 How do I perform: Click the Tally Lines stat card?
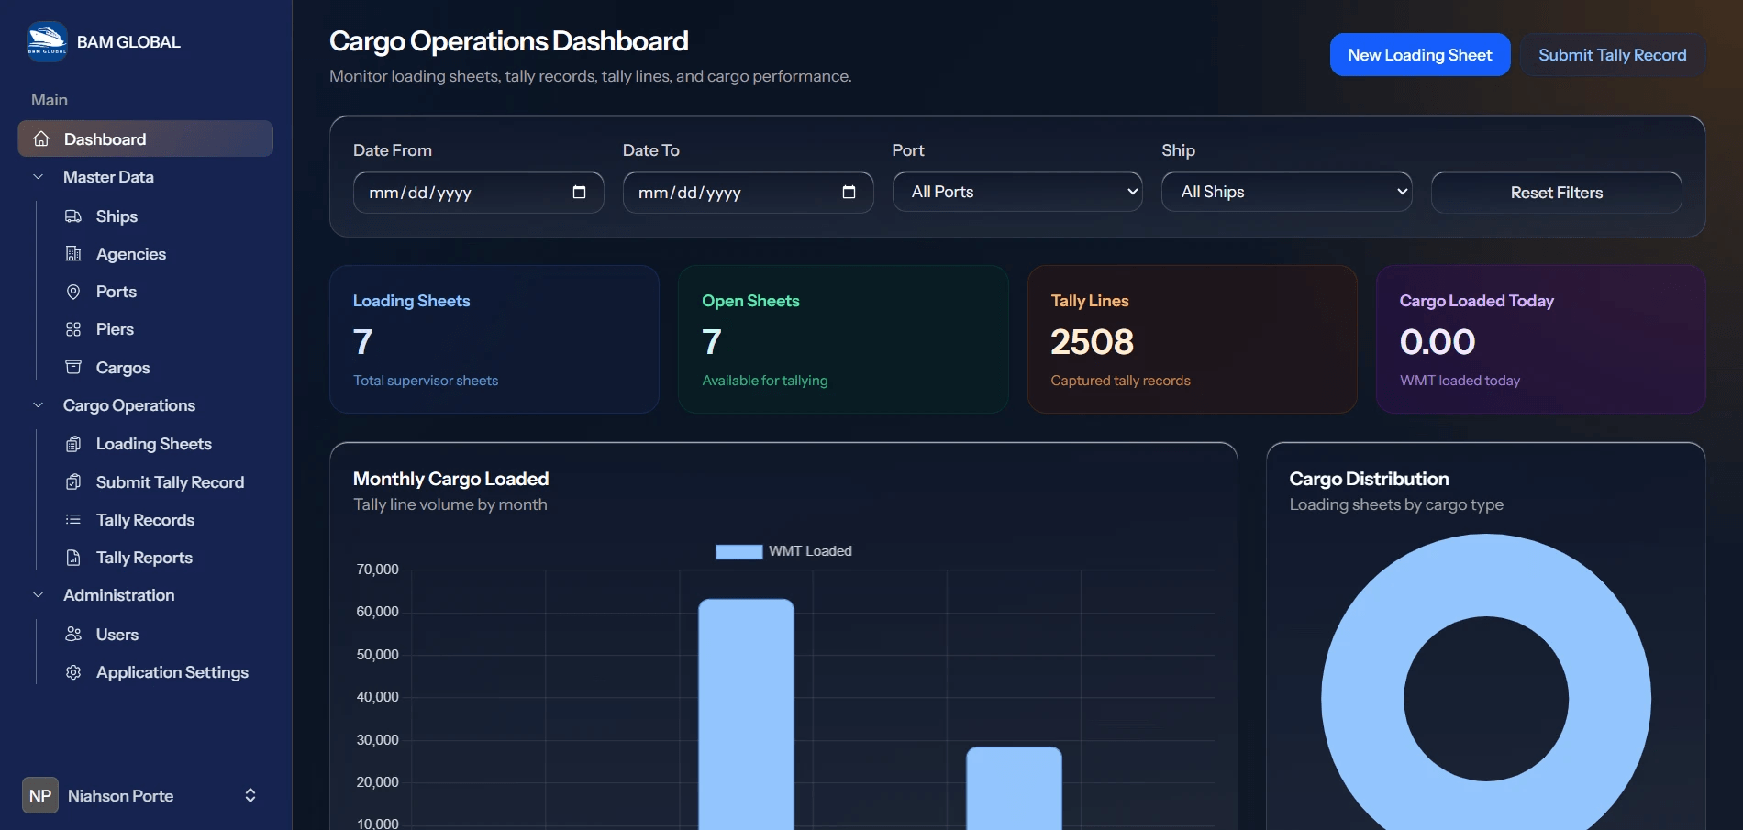click(x=1192, y=339)
